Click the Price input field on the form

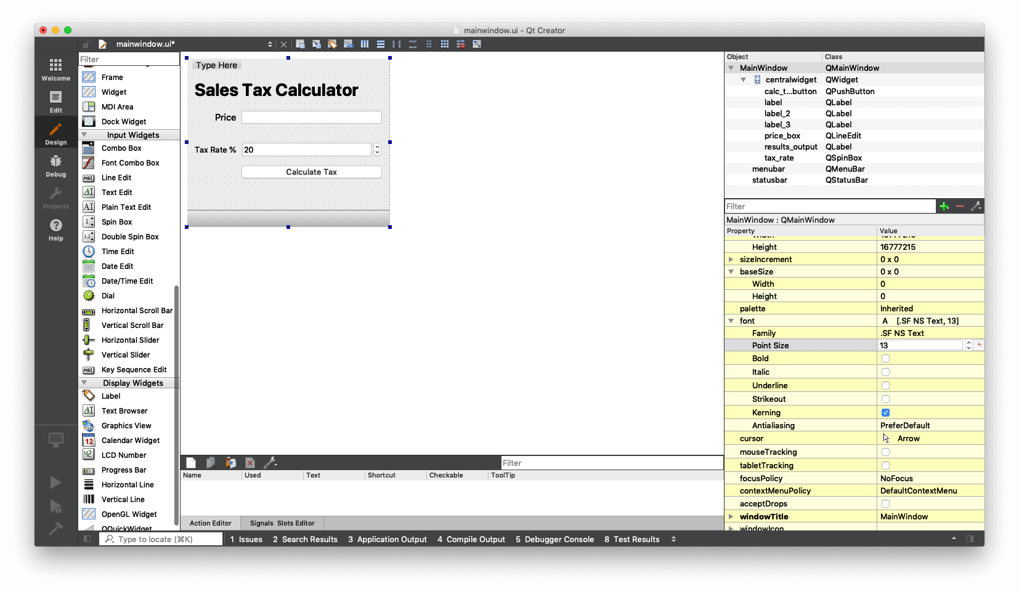point(312,118)
